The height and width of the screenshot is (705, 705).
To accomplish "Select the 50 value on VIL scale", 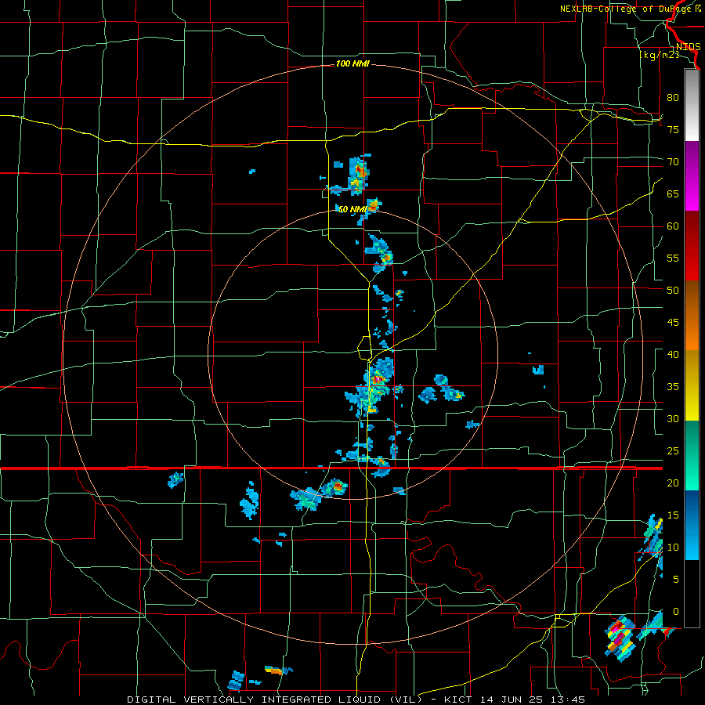I will pos(673,290).
